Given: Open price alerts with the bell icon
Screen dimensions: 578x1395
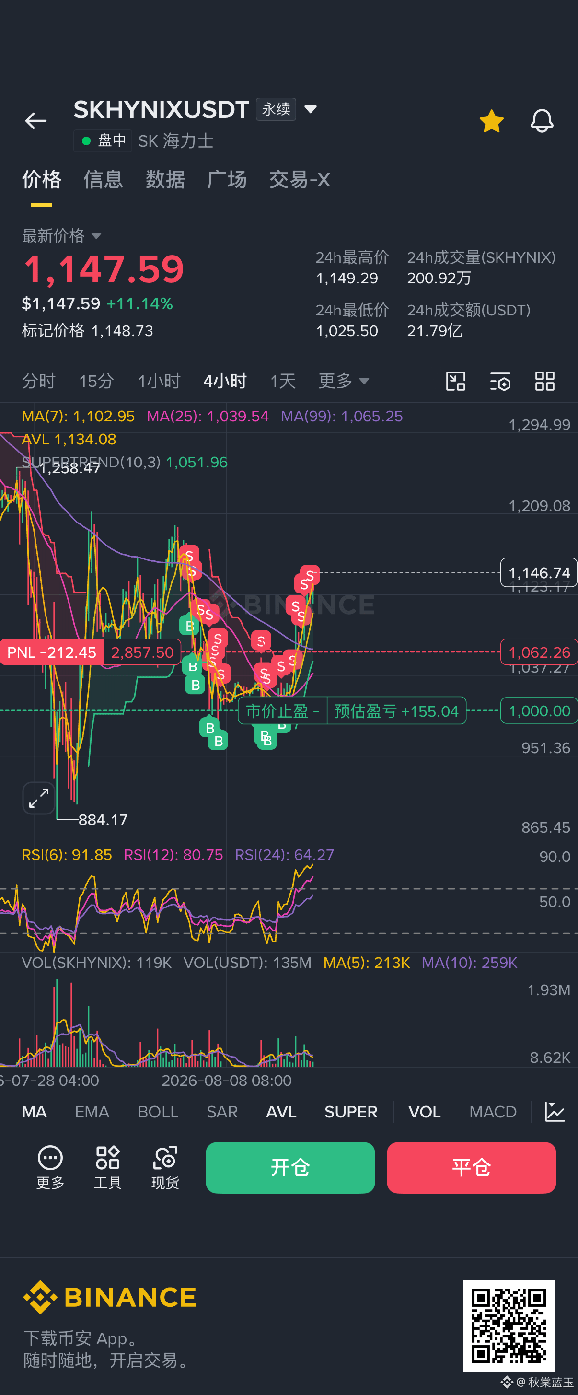Looking at the screenshot, I should (541, 121).
